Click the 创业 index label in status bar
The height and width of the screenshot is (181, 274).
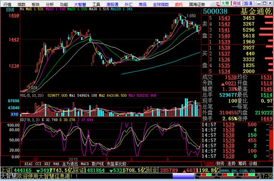point(152,170)
